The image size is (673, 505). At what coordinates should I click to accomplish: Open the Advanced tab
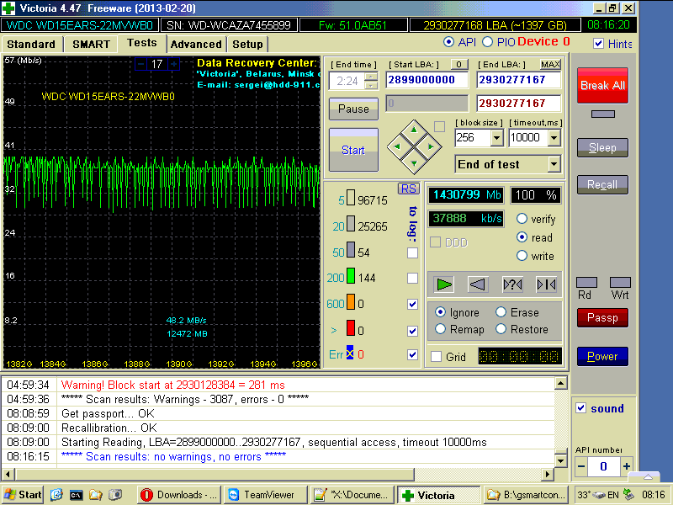pyautogui.click(x=196, y=45)
